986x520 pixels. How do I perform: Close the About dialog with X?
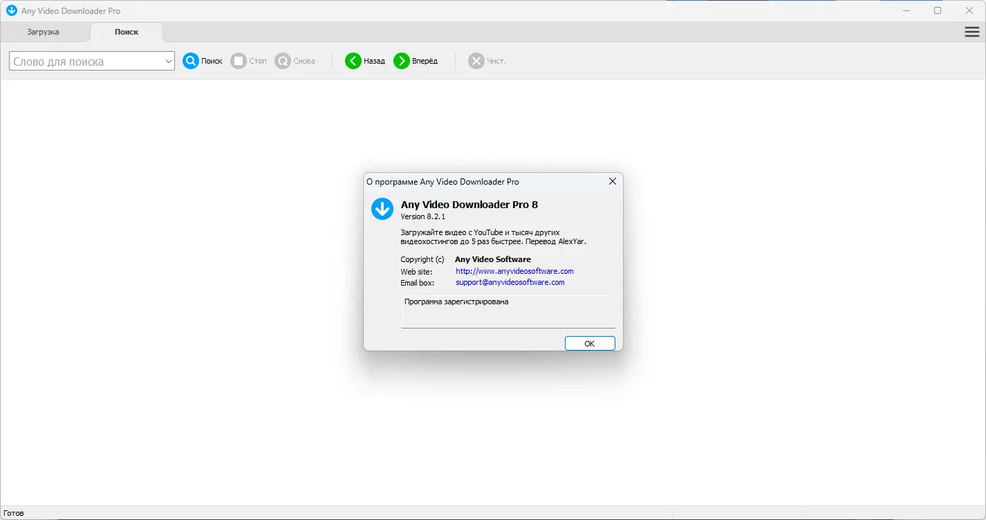[x=612, y=182]
